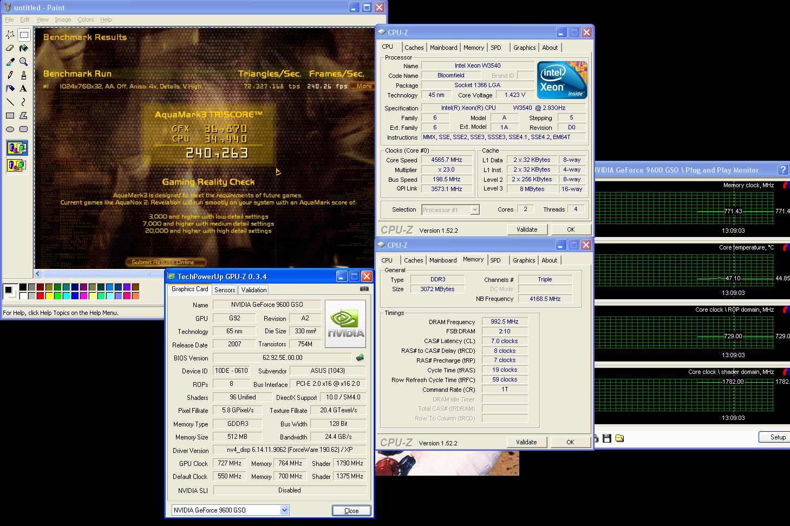Open the Edit menu in Paint
The height and width of the screenshot is (526, 790).
click(x=25, y=19)
